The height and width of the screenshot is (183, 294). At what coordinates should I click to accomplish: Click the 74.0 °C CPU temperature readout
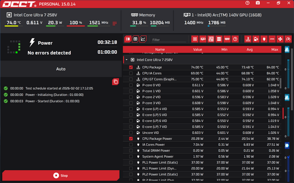pos(14,22)
